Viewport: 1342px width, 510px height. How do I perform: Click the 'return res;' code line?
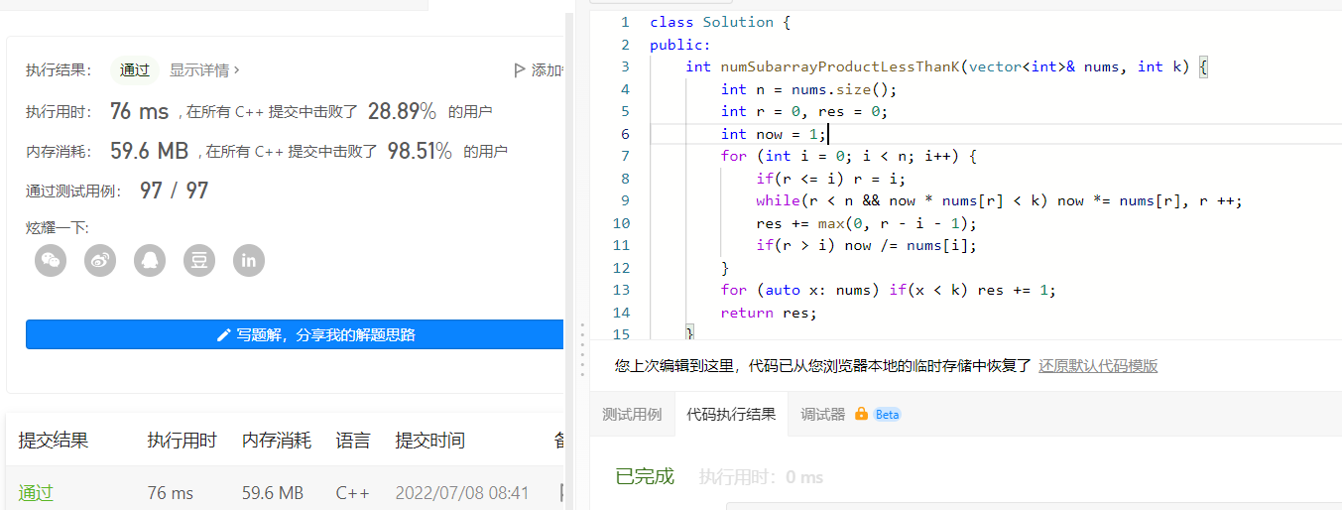[x=769, y=313]
